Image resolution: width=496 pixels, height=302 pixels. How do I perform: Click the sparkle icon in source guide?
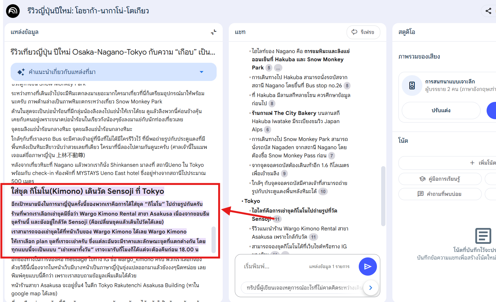pyautogui.click(x=21, y=72)
